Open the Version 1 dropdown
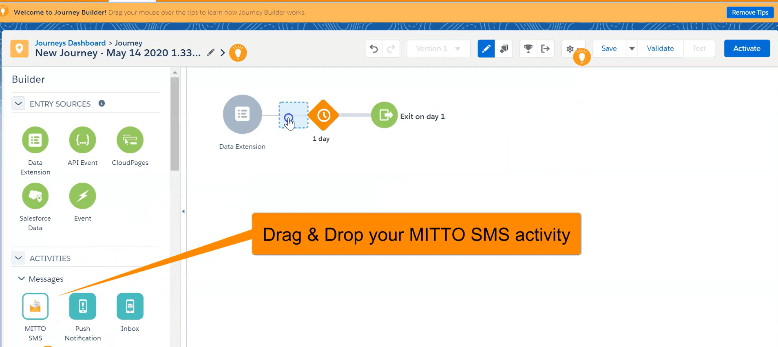 coord(439,49)
